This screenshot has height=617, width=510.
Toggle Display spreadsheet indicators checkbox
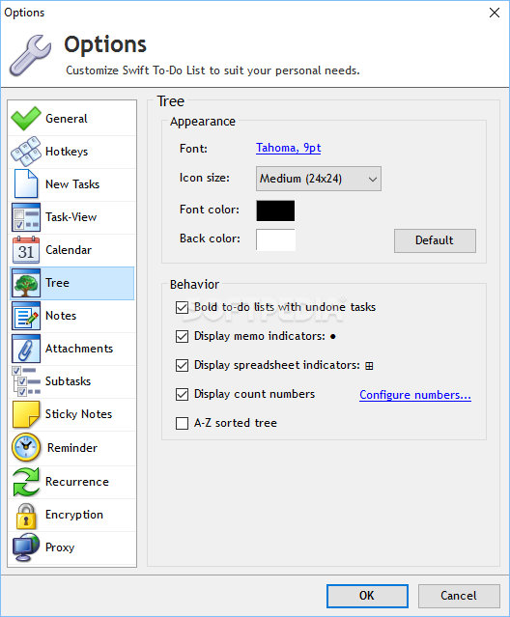pyautogui.click(x=182, y=366)
